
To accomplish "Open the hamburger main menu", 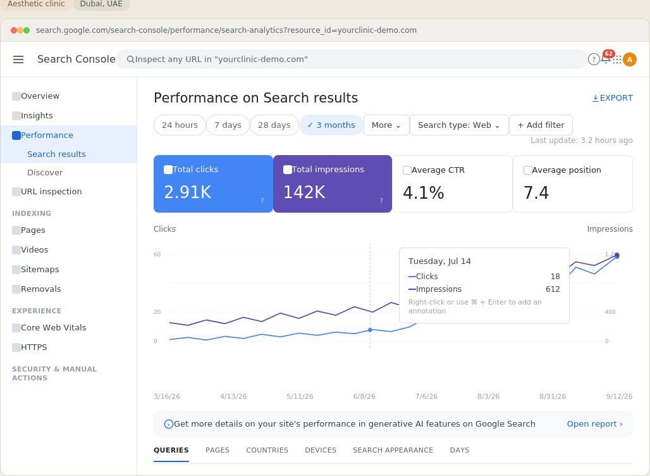I will (x=18, y=59).
